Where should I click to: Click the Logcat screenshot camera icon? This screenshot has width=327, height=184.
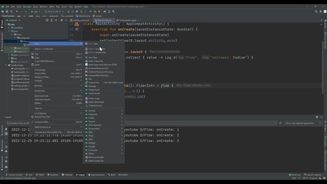(6, 167)
